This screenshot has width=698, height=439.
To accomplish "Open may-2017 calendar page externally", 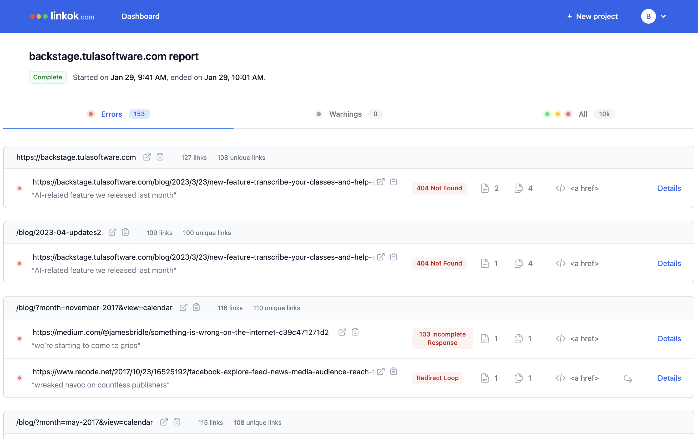I will pyautogui.click(x=164, y=422).
